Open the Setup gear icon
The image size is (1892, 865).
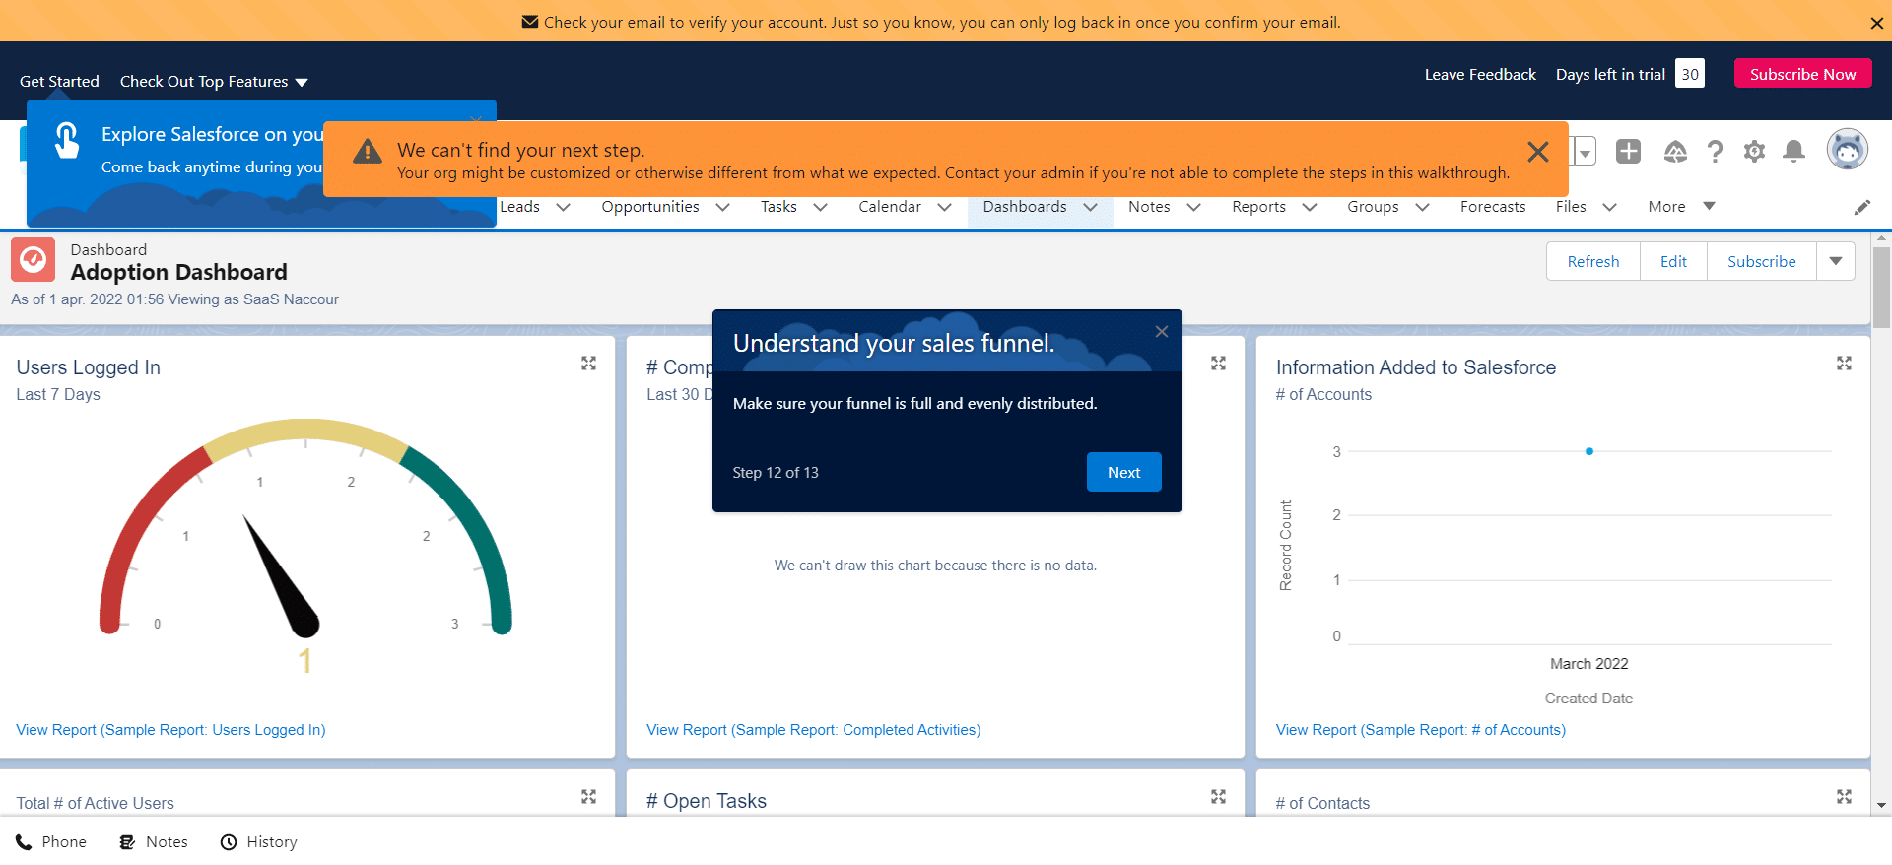[x=1754, y=151]
